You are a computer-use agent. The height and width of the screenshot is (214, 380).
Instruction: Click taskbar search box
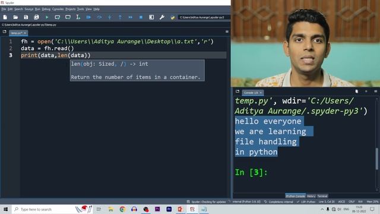pos(52,209)
